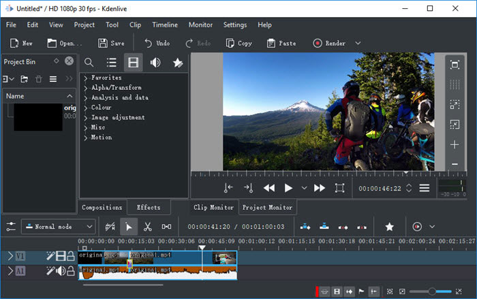Toggle lock on audio track A1
Screen dimensions: 477x299
tap(71, 271)
